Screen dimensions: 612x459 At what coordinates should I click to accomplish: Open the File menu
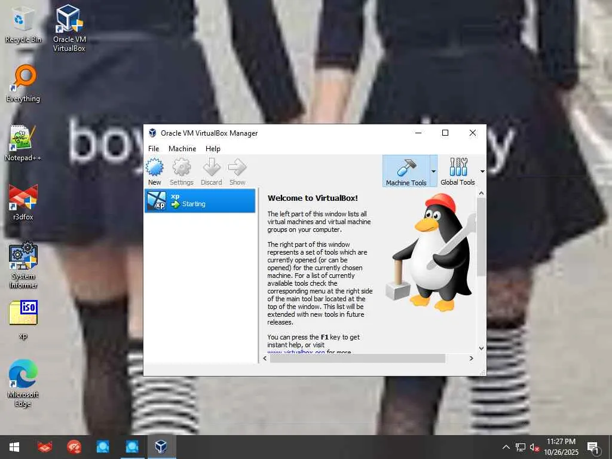[x=154, y=149]
